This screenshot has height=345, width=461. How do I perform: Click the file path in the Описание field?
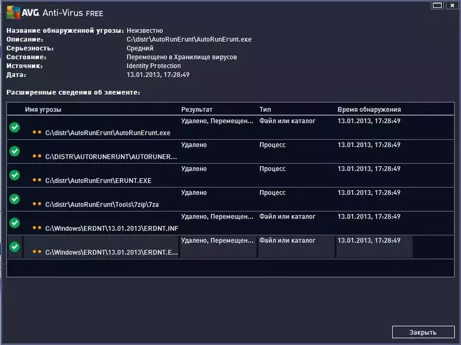[189, 39]
